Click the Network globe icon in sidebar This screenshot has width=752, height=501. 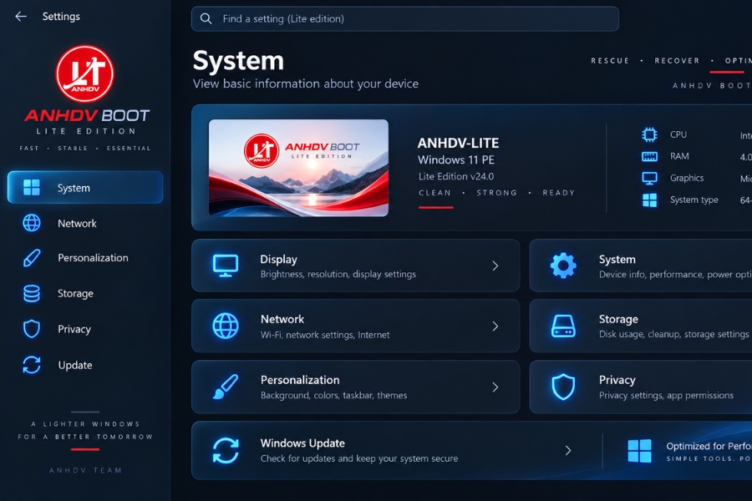(32, 223)
